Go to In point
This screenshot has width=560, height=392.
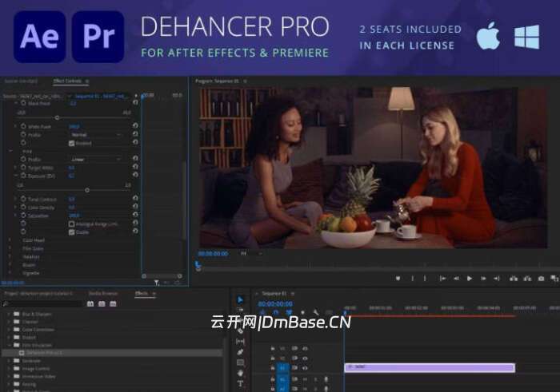coord(442,279)
